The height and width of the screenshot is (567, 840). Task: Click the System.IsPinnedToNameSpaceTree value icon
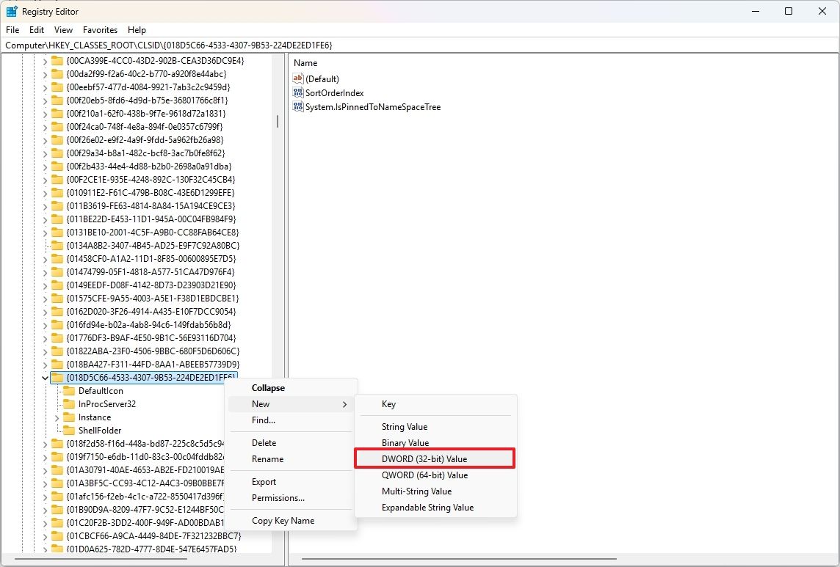pos(297,106)
